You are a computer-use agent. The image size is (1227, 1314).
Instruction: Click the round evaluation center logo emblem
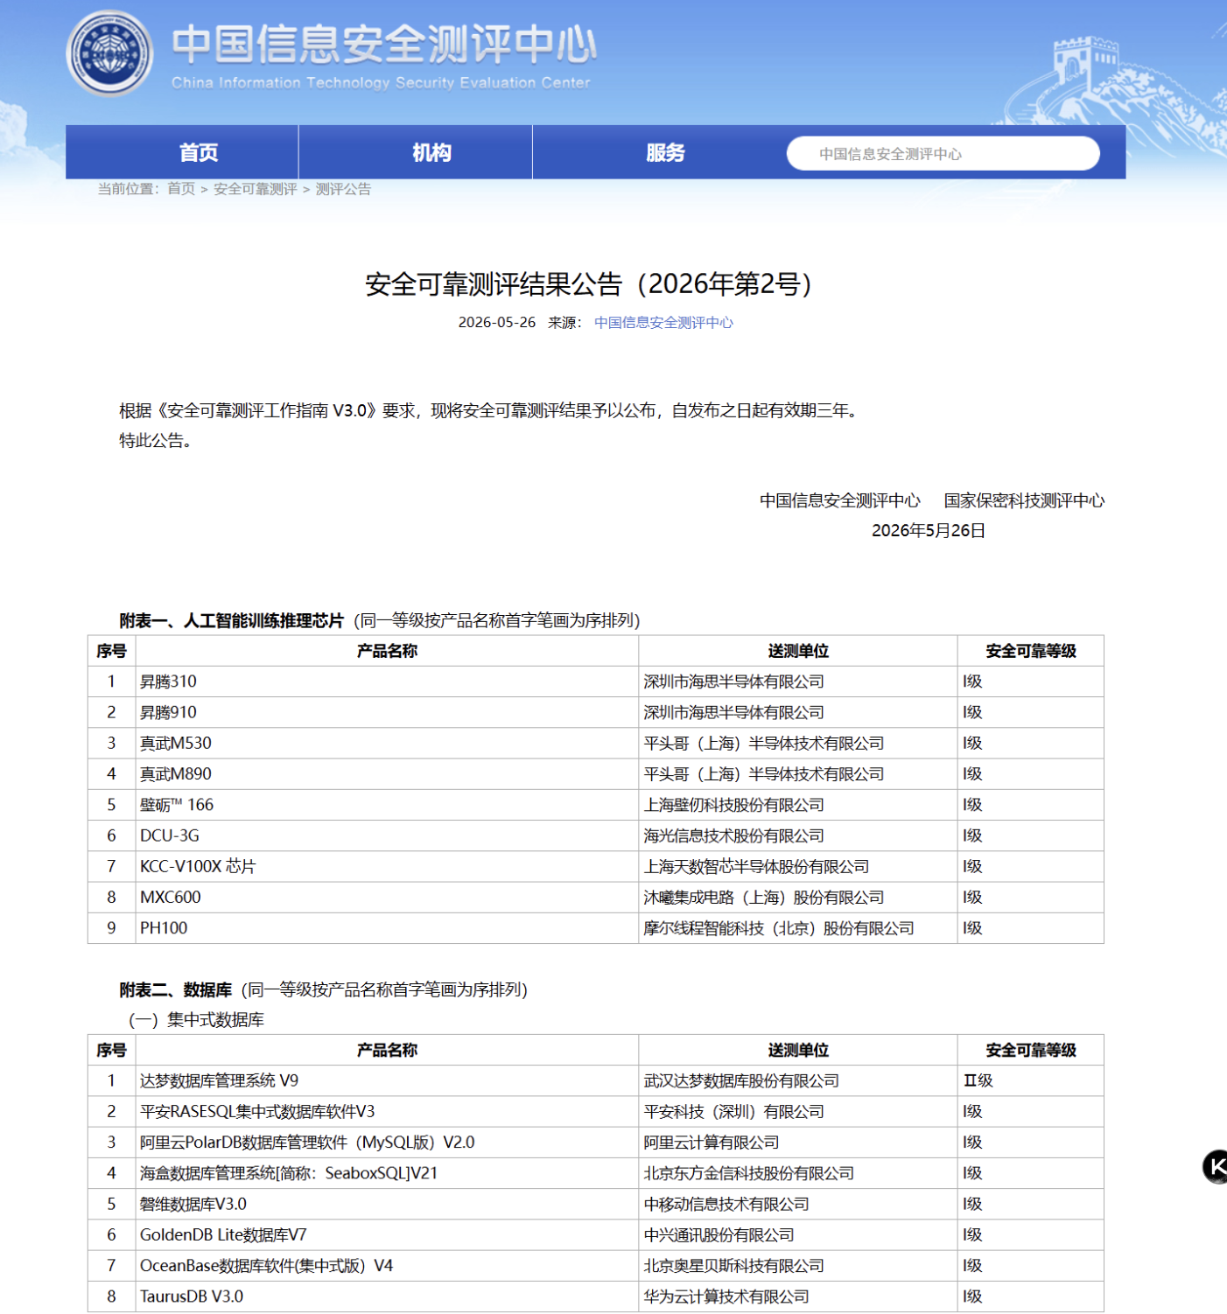(109, 52)
